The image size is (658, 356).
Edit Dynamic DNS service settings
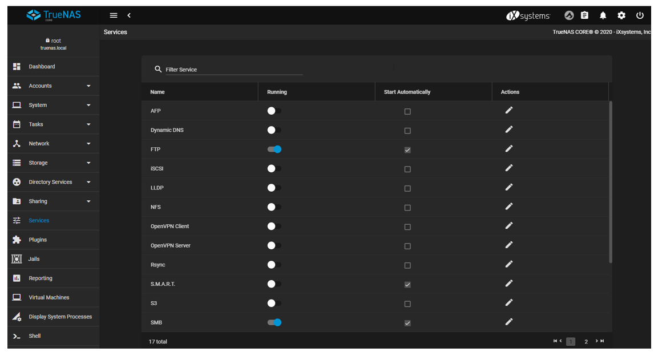508,130
